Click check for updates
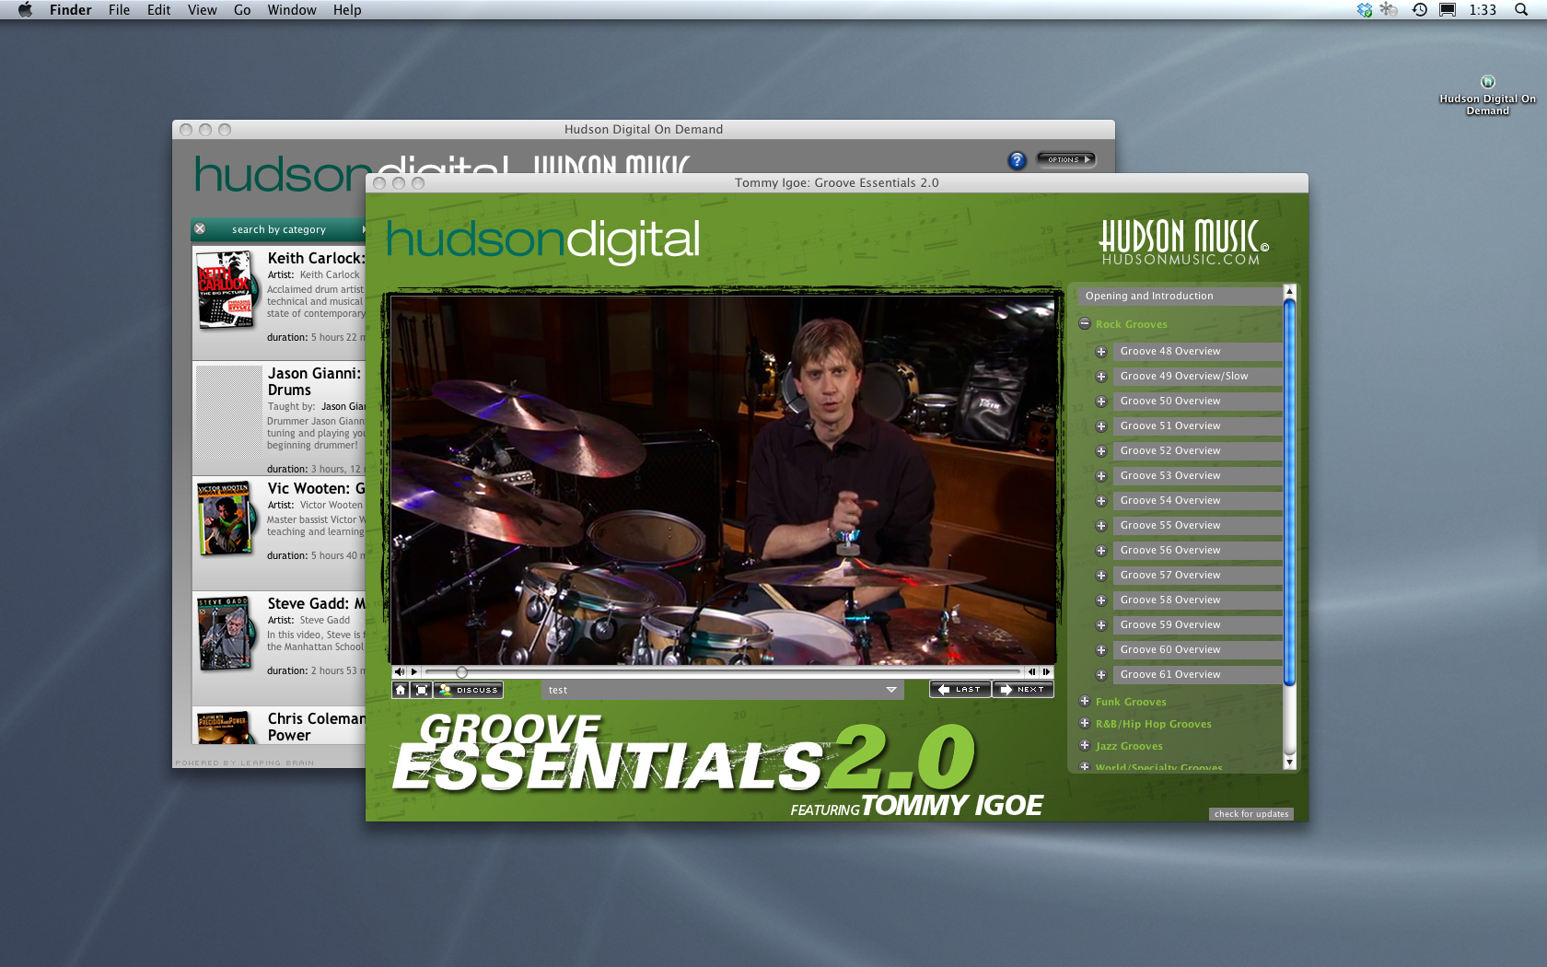Screen dimensions: 1547x967 point(1251,814)
